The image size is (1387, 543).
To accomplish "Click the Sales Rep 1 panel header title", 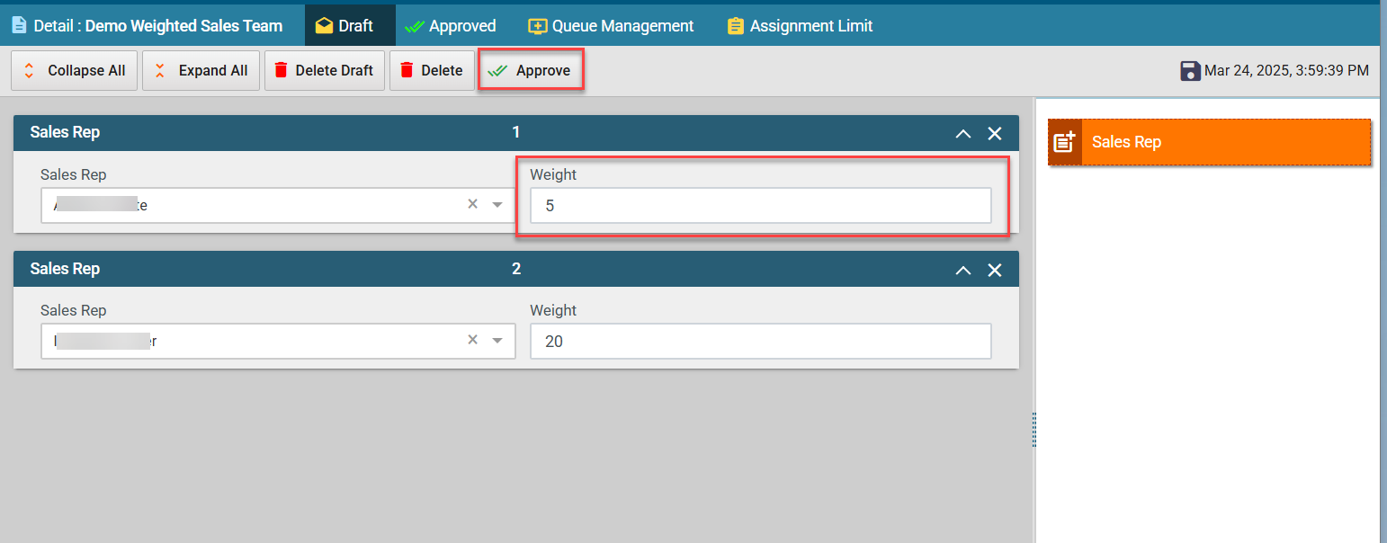I will click(65, 132).
